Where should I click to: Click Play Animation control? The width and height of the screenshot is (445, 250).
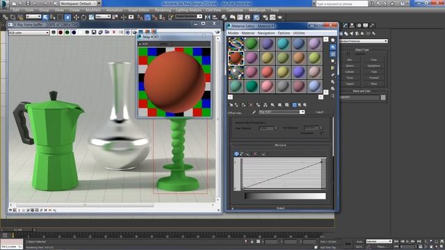coord(407,241)
